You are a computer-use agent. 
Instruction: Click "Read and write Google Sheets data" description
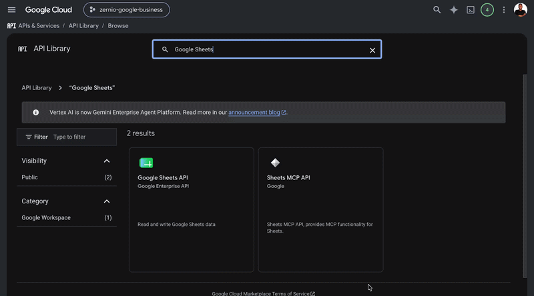click(x=176, y=225)
